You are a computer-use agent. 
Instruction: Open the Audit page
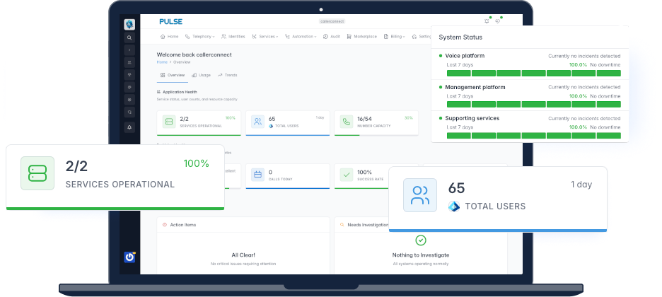coord(332,37)
